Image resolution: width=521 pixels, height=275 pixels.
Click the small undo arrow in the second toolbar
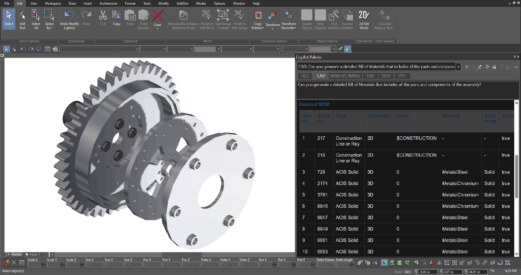[x=23, y=49]
